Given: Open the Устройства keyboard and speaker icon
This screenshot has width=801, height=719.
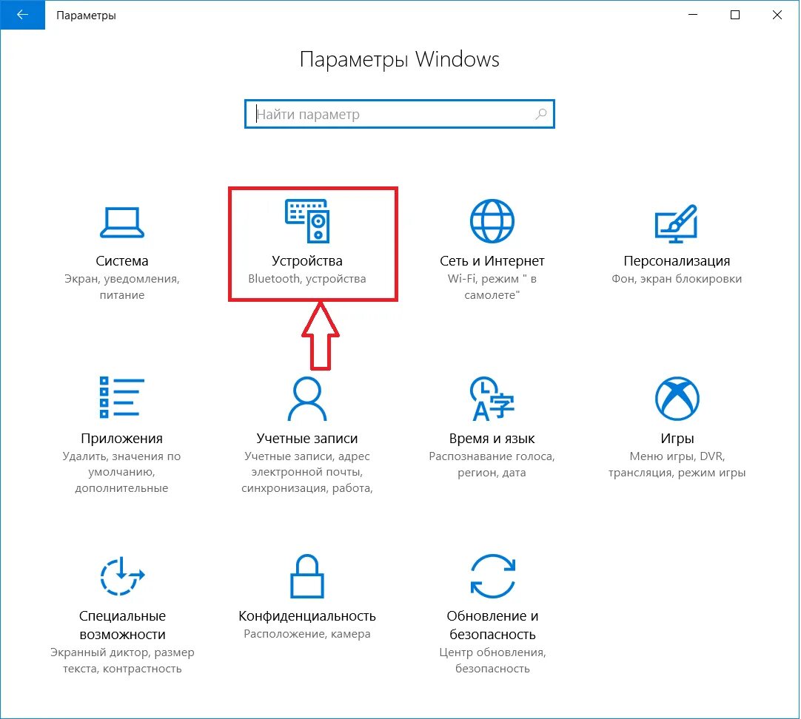Looking at the screenshot, I should click(307, 221).
